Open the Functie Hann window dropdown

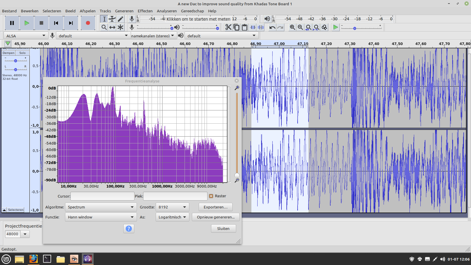click(x=101, y=217)
